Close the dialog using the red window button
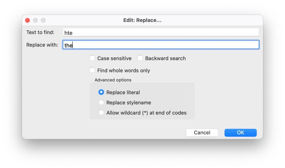 [x=28, y=20]
